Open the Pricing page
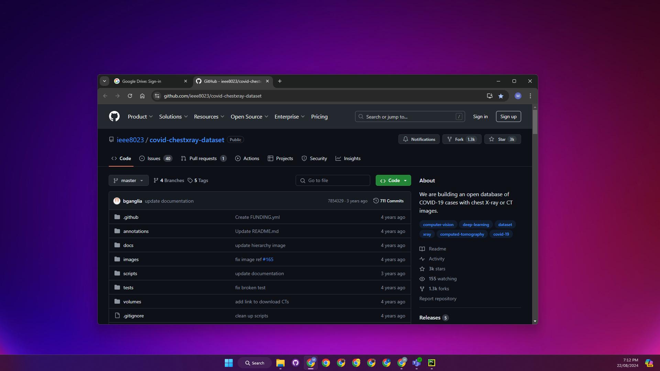Image resolution: width=660 pixels, height=371 pixels. pyautogui.click(x=319, y=116)
